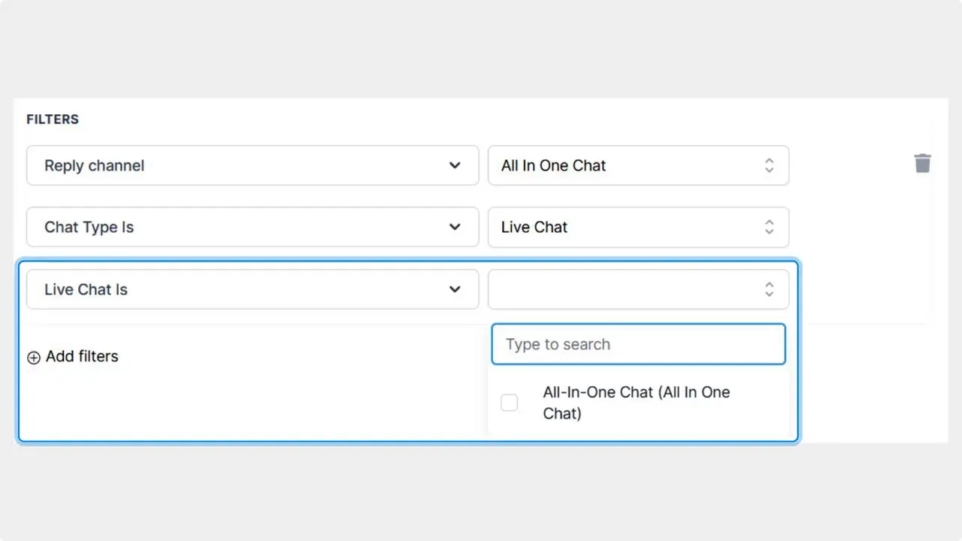The image size is (962, 541).
Task: Open the Chat Type Is dropdown
Action: click(x=253, y=227)
